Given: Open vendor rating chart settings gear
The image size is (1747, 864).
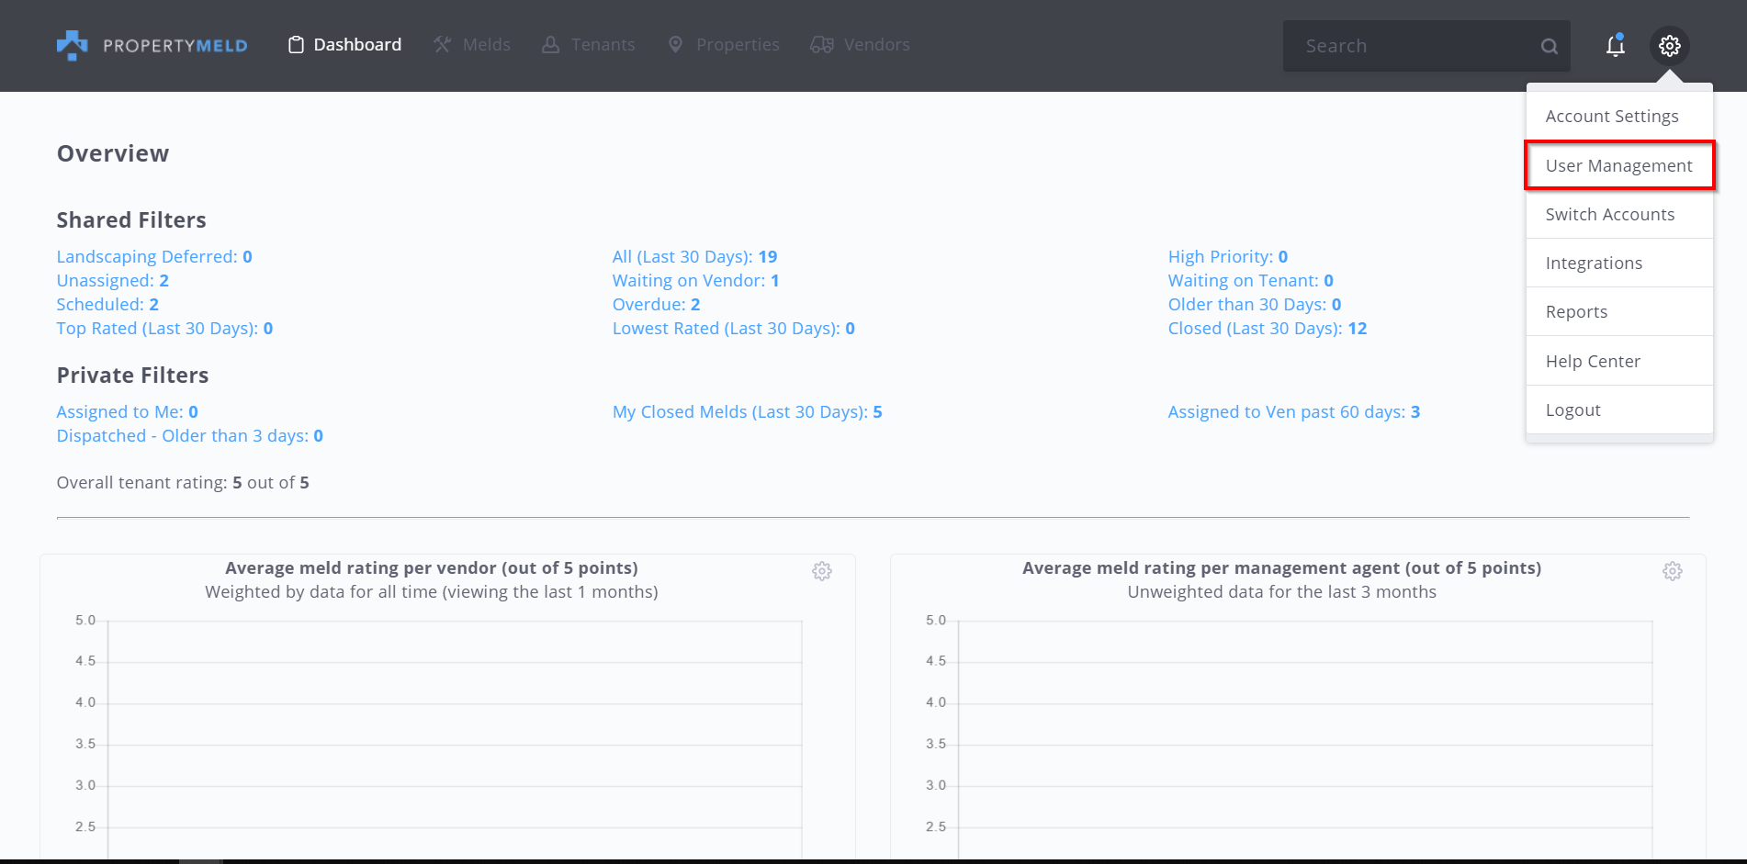Looking at the screenshot, I should point(821,571).
